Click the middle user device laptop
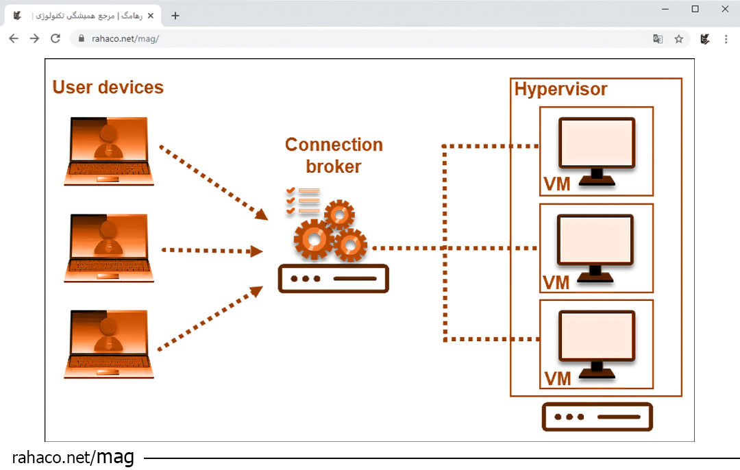 pyautogui.click(x=109, y=248)
